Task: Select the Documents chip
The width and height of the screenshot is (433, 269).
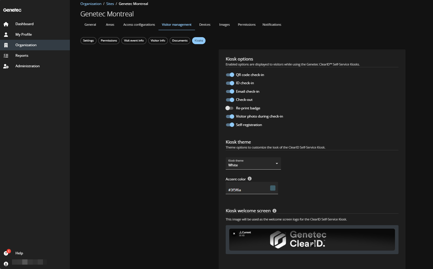Action: tap(180, 41)
